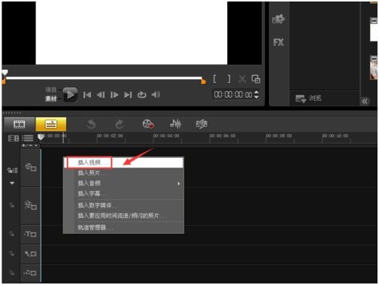Switch preview to 项目 mode
The width and height of the screenshot is (379, 285).
coord(51,89)
